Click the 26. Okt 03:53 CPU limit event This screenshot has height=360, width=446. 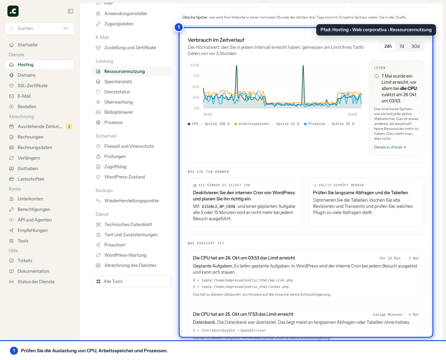click(306, 276)
